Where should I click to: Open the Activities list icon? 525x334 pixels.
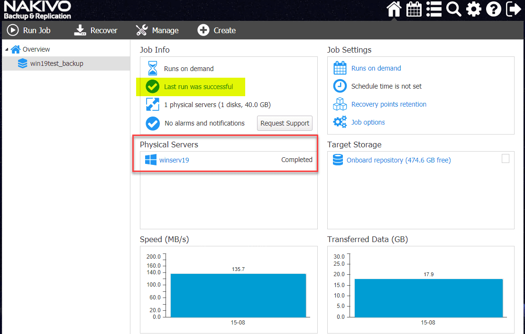433,9
